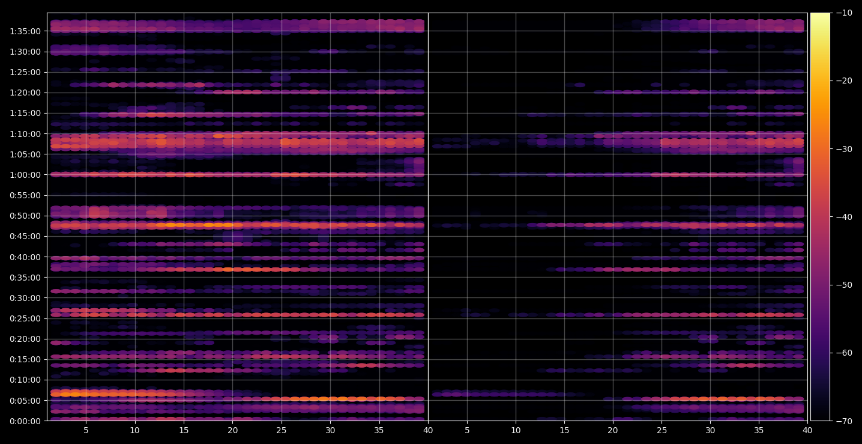Select x-axis tick 30 of right plot
This screenshot has height=444, width=862.
(710, 430)
